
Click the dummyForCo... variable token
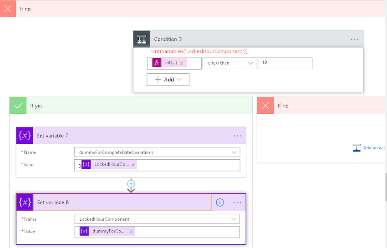[x=107, y=231]
